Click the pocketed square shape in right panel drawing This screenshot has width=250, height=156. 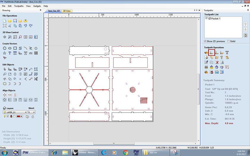coord(144,101)
